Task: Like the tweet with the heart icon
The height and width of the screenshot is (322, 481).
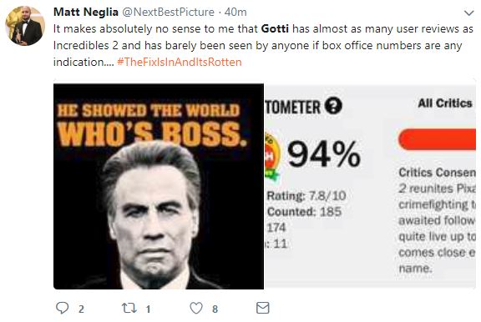Action: coord(196,308)
